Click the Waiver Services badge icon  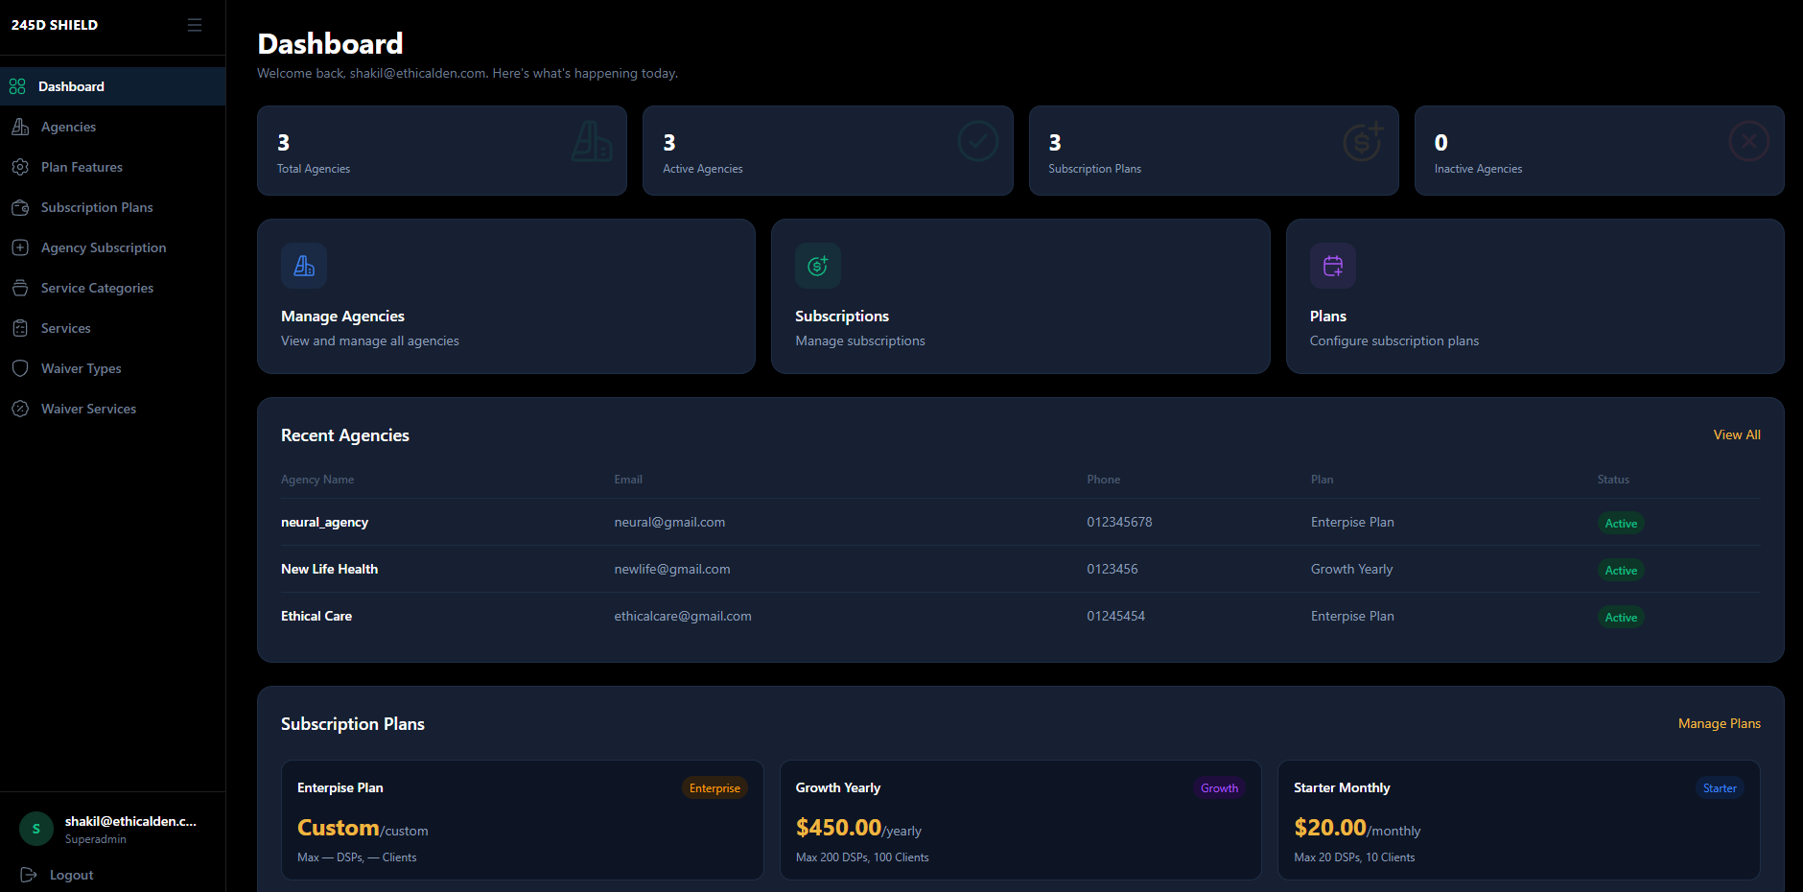(x=20, y=409)
